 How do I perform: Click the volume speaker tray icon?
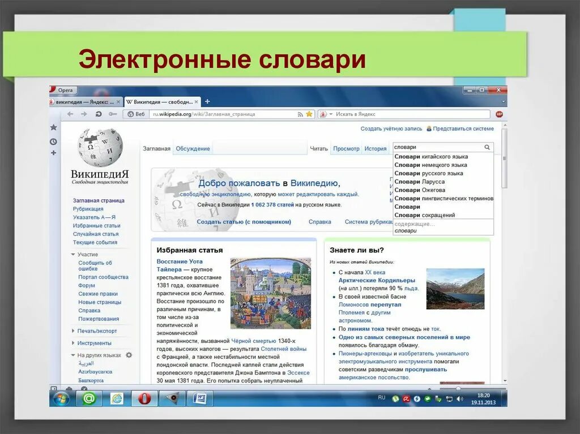tap(460, 399)
